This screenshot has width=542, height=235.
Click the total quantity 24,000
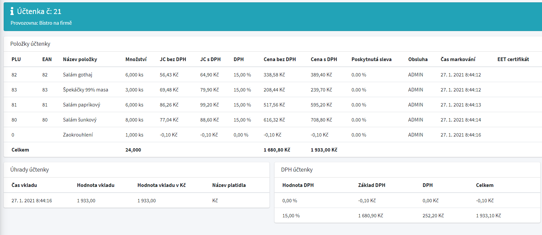tap(133, 150)
